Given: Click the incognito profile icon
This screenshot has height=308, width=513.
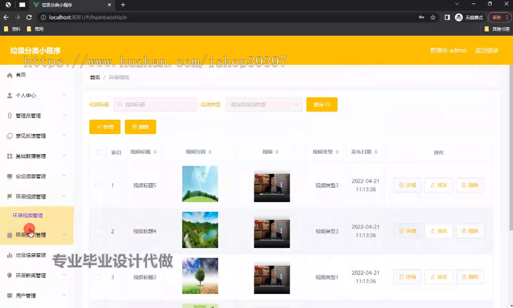Looking at the screenshot, I should [459, 17].
